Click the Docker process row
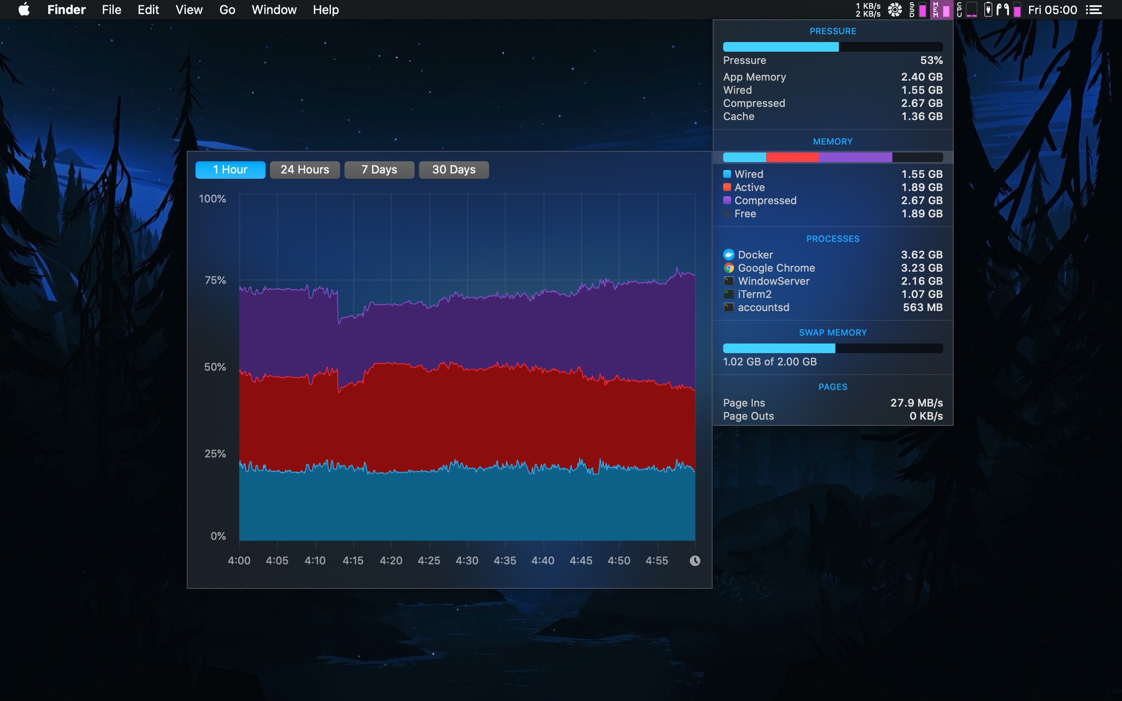The width and height of the screenshot is (1122, 701). pos(832,255)
